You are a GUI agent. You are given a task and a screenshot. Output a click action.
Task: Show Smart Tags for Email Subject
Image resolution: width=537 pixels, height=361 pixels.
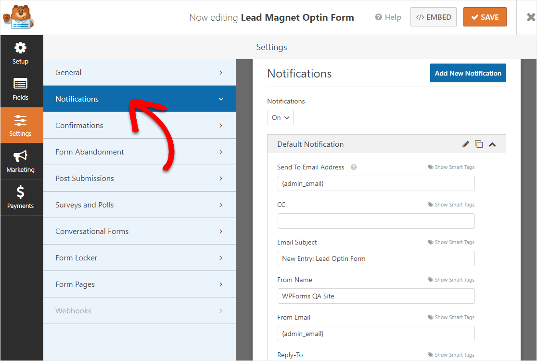451,243
